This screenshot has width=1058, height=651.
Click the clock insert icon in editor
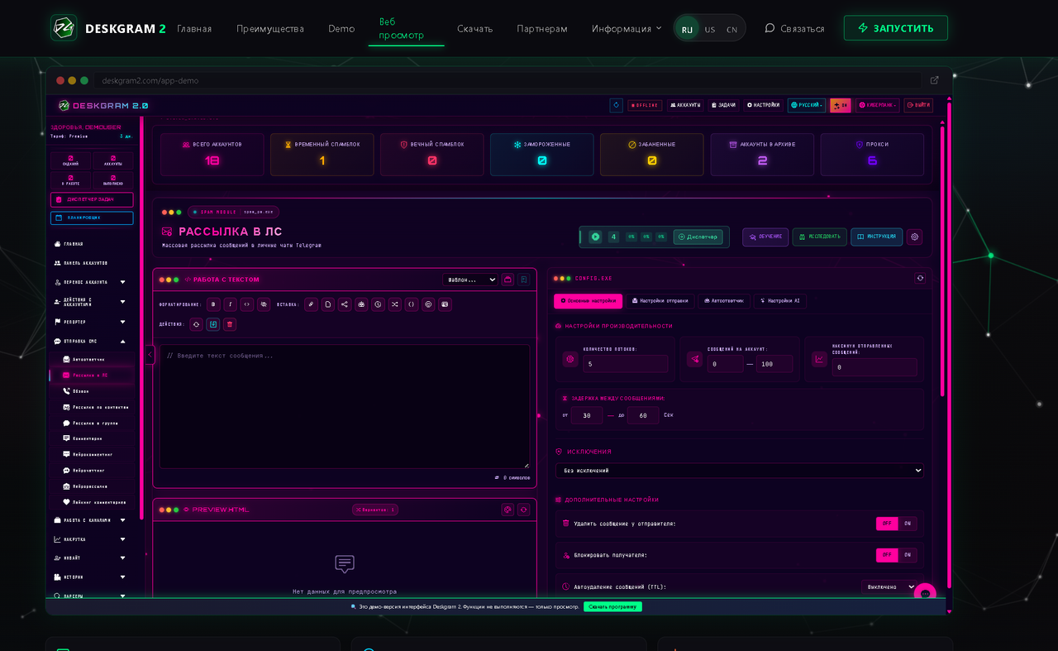(378, 304)
